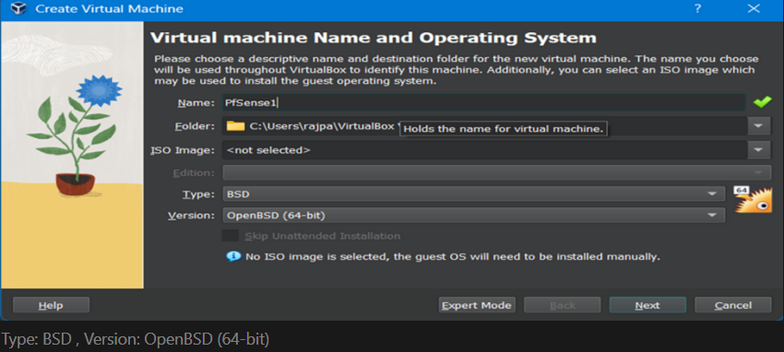Click the ISO Image: label
Viewport: 784px width, 352px height.
(183, 150)
